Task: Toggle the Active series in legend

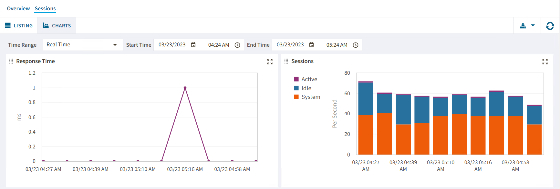Action: pyautogui.click(x=306, y=79)
